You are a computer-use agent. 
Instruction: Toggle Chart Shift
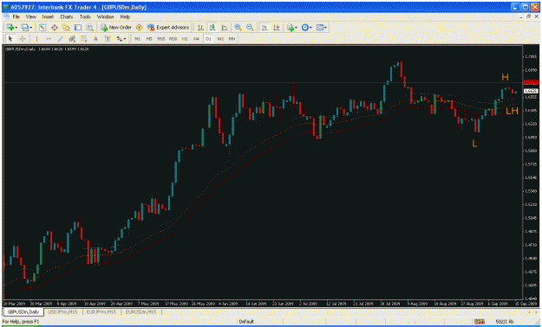[x=277, y=28]
